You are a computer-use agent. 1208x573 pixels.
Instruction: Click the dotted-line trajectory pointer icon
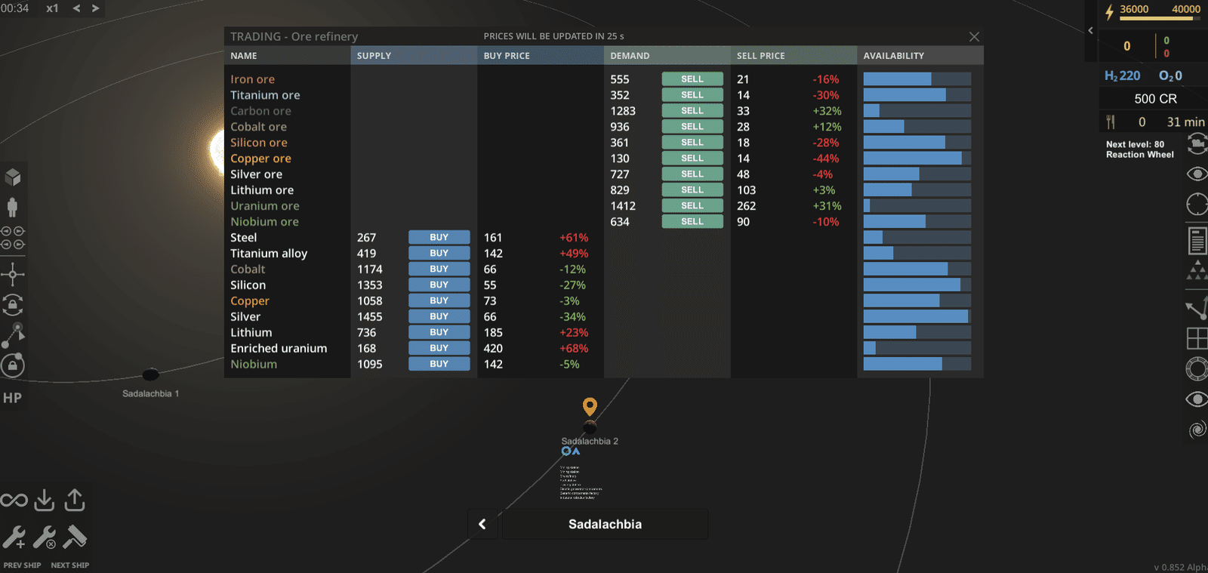click(x=13, y=335)
